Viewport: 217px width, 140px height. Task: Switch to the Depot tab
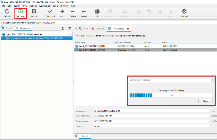[x=8, y=28]
